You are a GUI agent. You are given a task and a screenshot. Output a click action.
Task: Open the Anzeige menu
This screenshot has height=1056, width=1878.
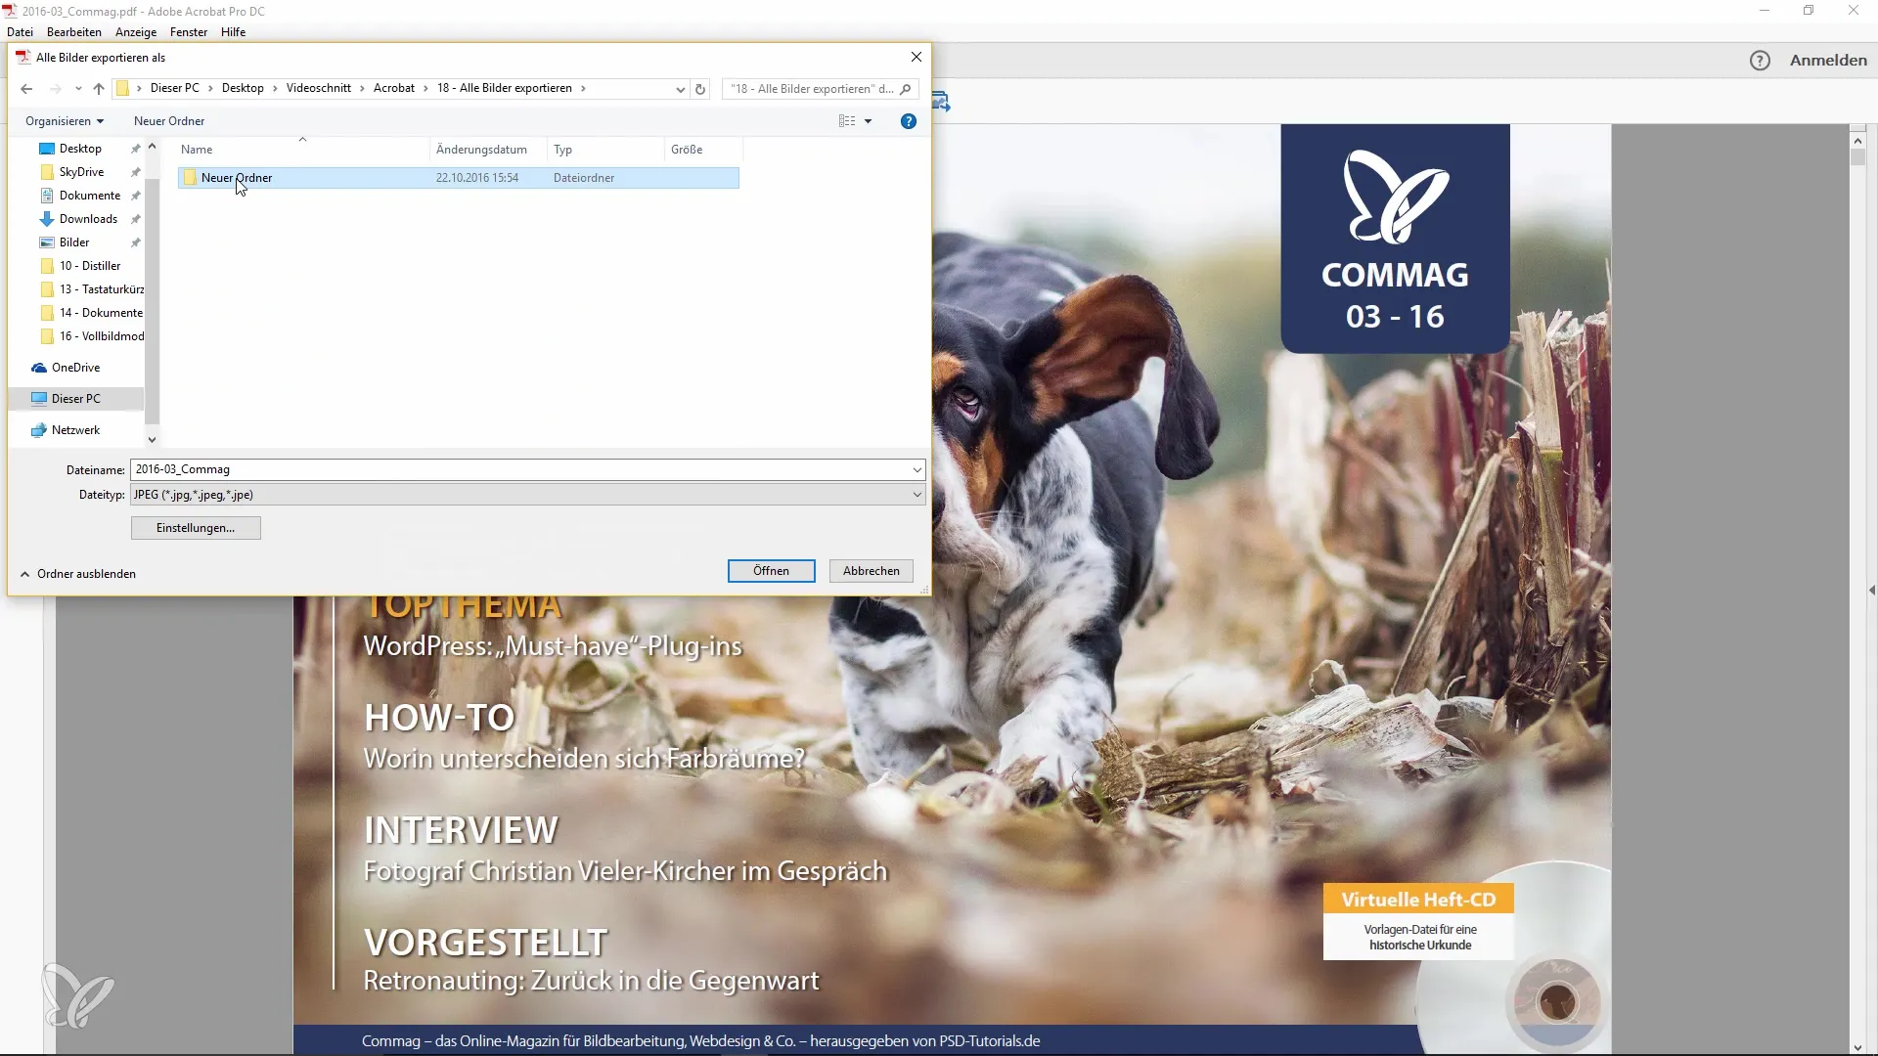pos(134,31)
